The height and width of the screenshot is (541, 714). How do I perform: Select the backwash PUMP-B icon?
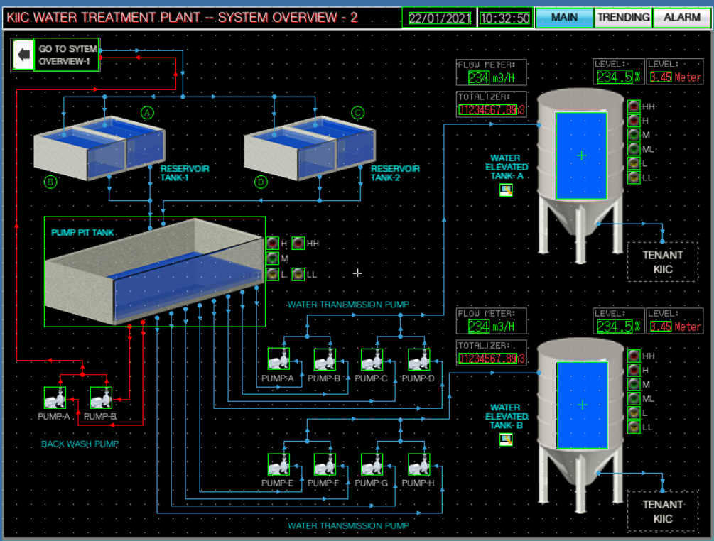point(101,398)
